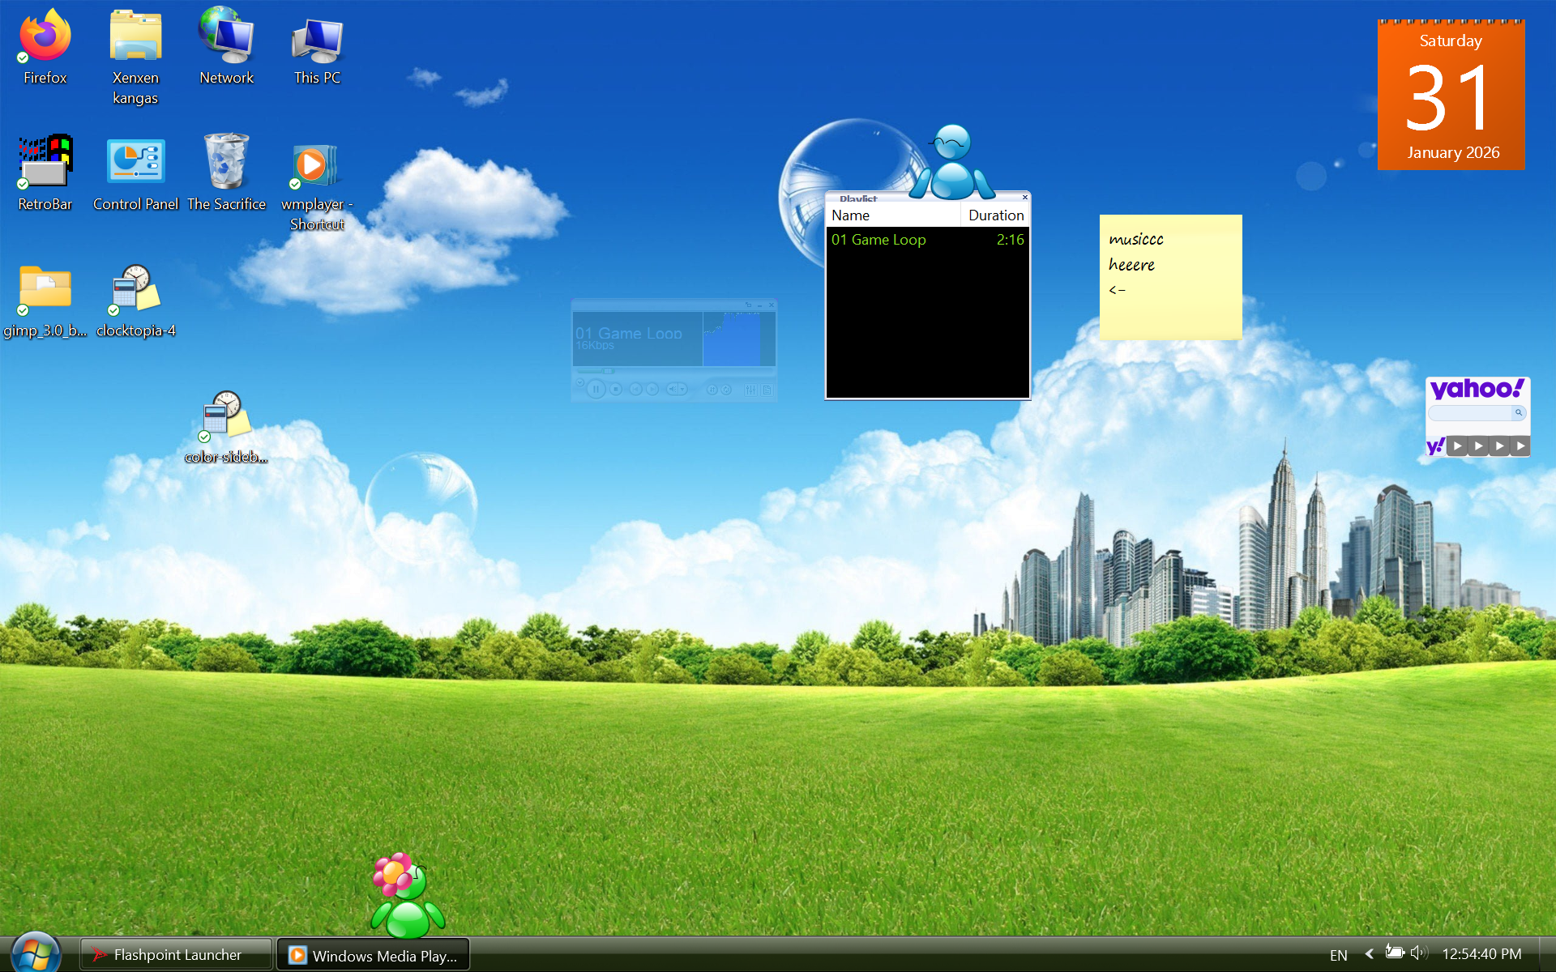
Task: Open the equalizer settings icon in player
Action: pos(750,390)
